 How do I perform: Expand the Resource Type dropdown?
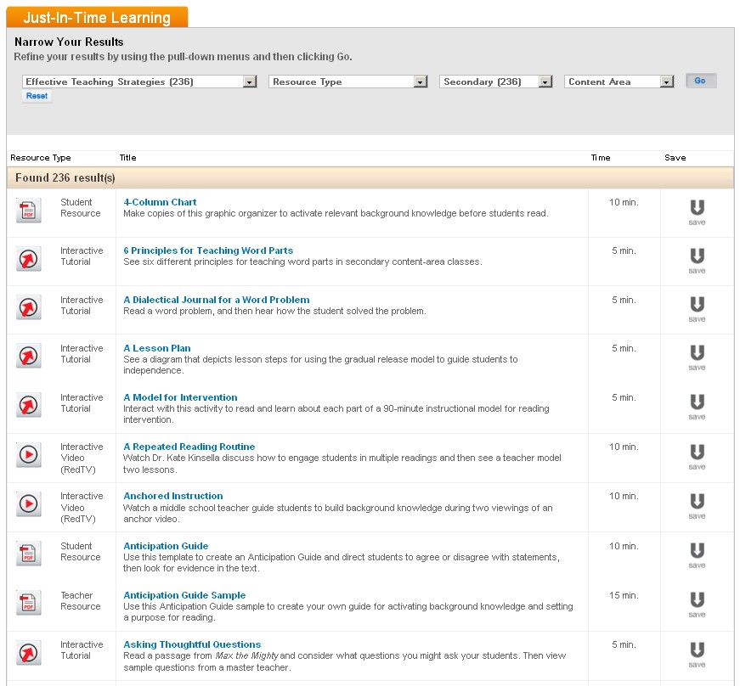tap(347, 82)
